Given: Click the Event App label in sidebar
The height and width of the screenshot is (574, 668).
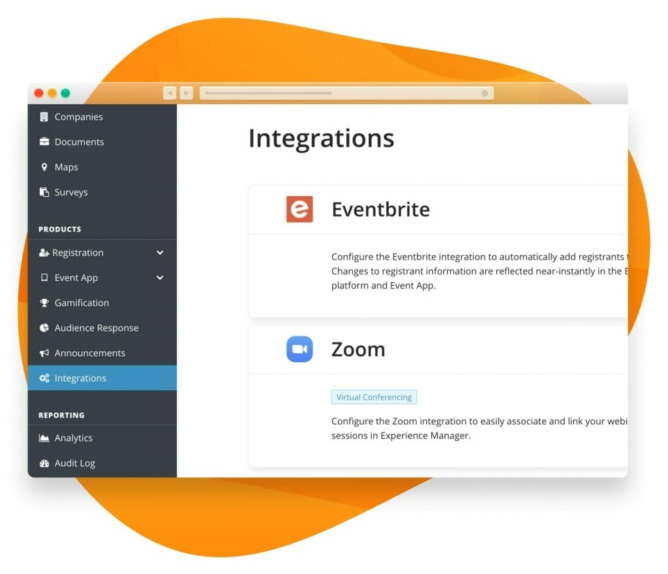Looking at the screenshot, I should (76, 278).
